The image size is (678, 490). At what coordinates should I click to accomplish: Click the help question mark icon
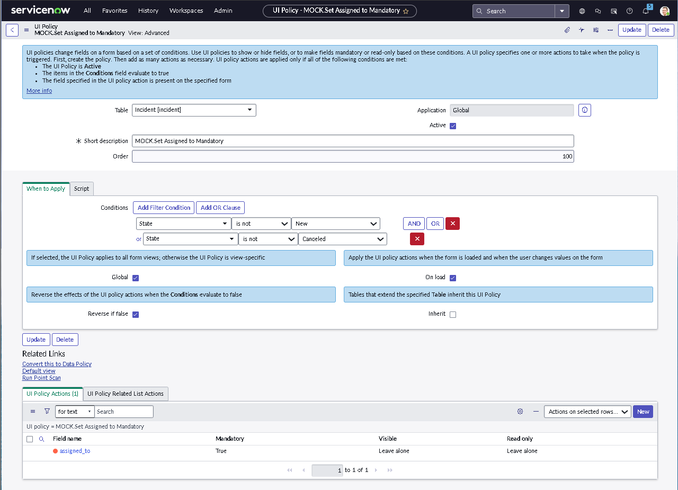pos(629,11)
